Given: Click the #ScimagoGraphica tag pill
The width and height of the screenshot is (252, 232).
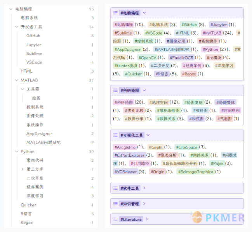Looking at the screenshot, I should 195,171.
